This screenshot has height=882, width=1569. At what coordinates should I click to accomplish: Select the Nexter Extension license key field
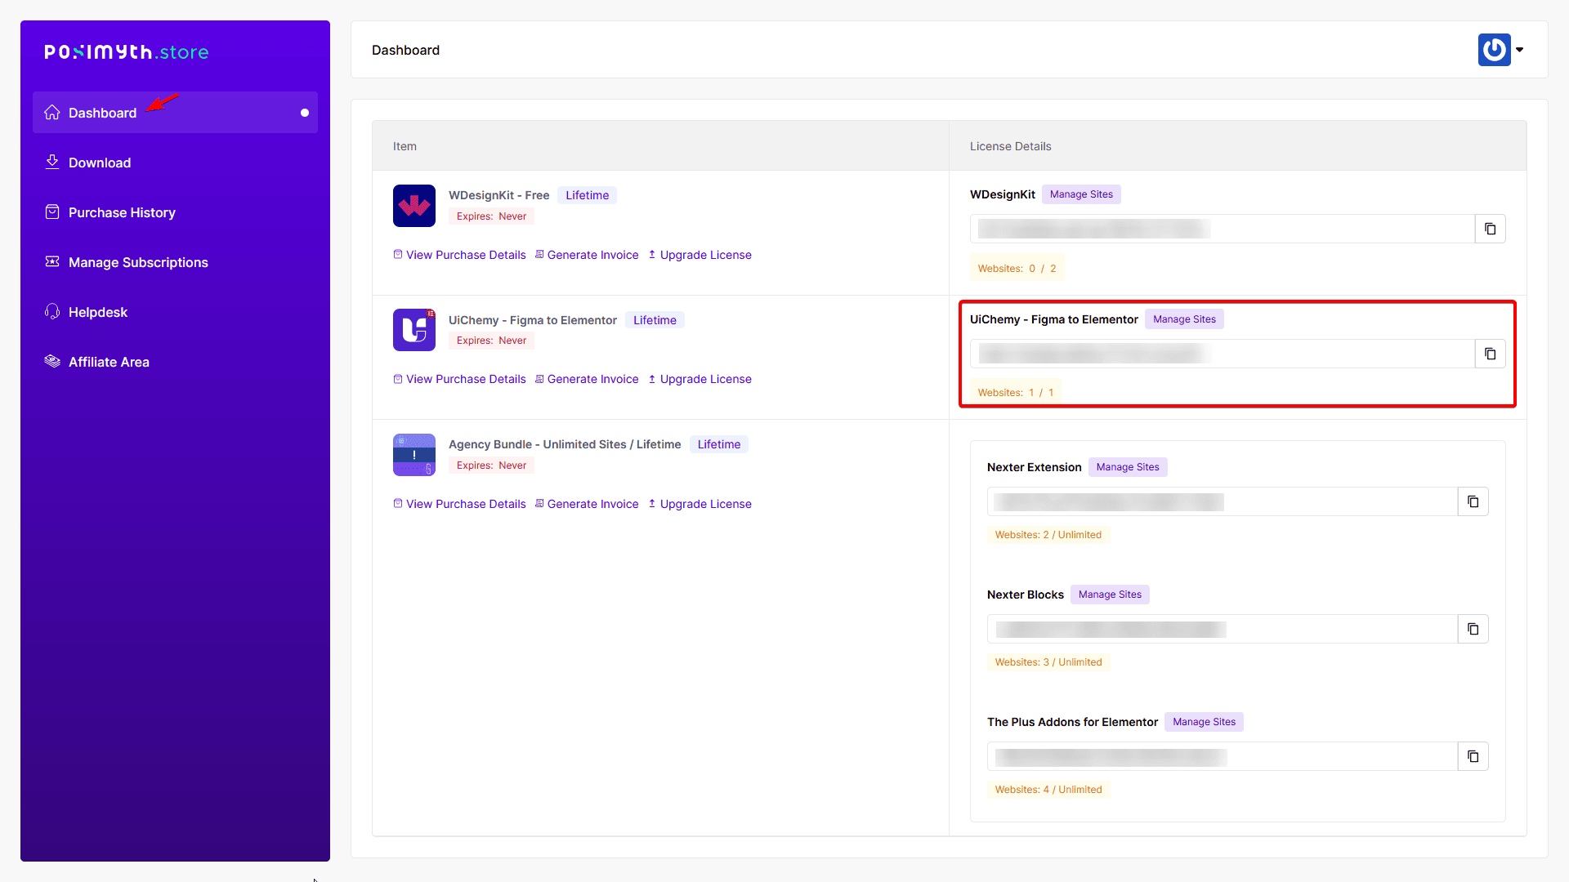[1223, 501]
